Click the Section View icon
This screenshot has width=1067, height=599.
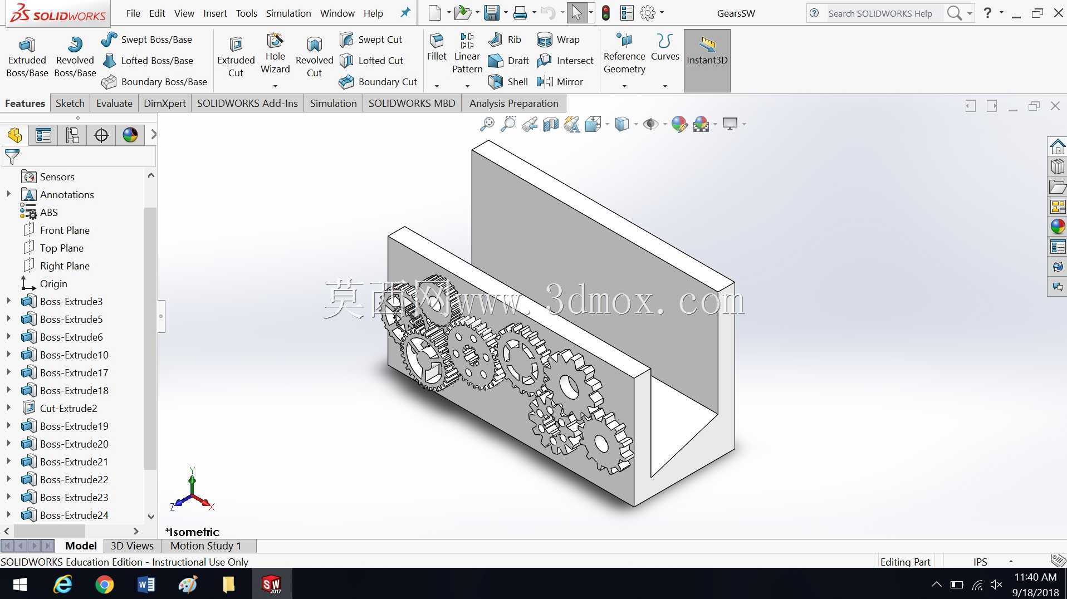551,124
